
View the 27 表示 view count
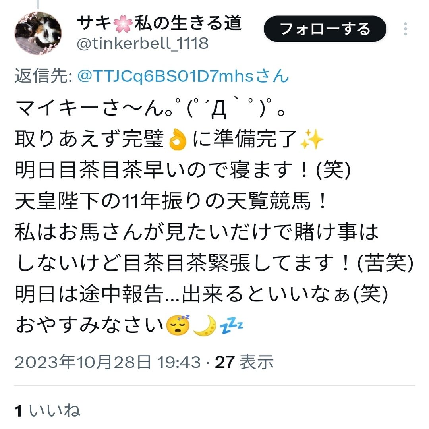[x=244, y=362]
